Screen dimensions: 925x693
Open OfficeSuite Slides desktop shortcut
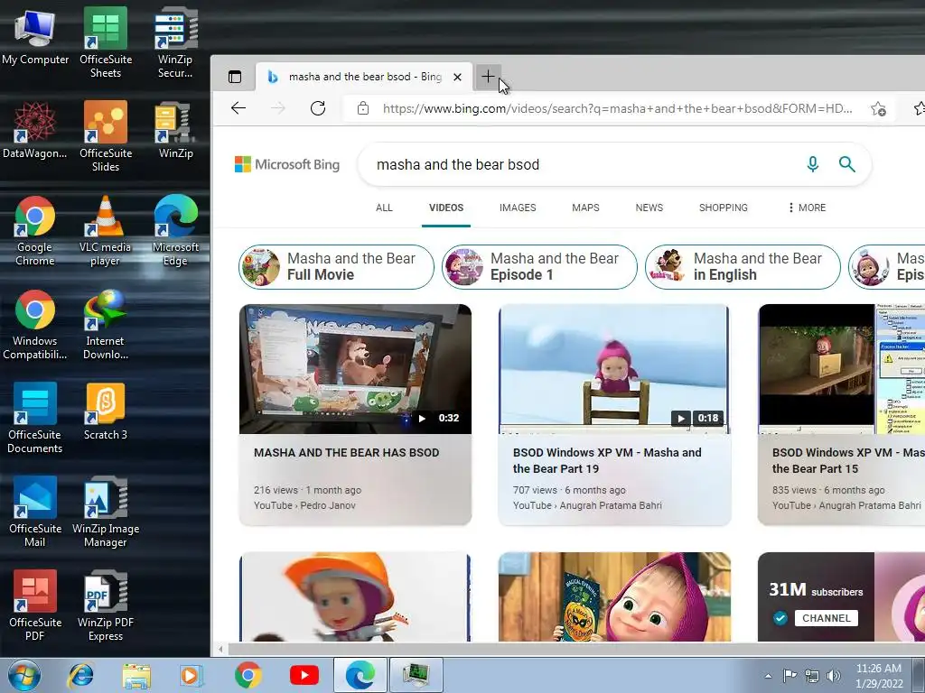tap(106, 136)
